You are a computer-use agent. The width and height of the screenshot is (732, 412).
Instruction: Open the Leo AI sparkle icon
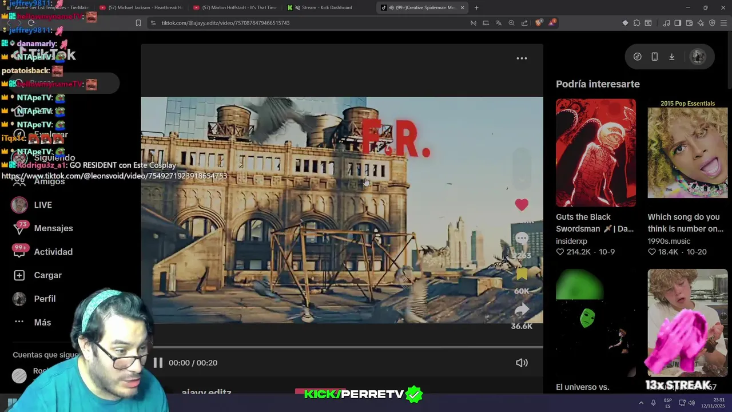(701, 23)
